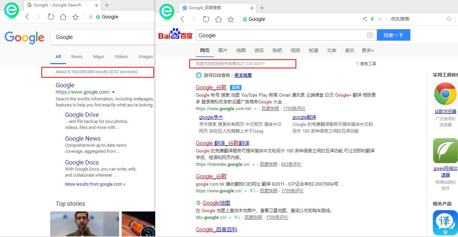The image size is (458, 237).
Task: Click green网络加速器 leaf icon
Action: point(445,150)
